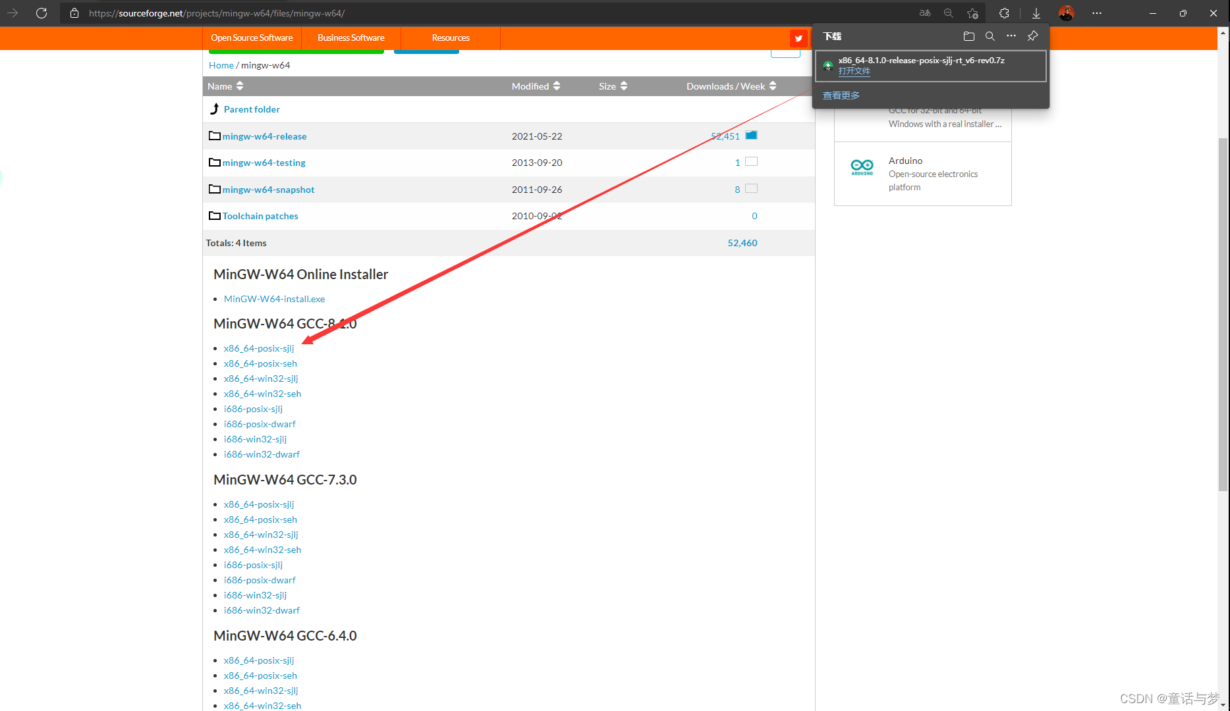Viewport: 1230px width, 711px height.
Task: Click the downloaded 7z file icon
Action: coord(828,65)
